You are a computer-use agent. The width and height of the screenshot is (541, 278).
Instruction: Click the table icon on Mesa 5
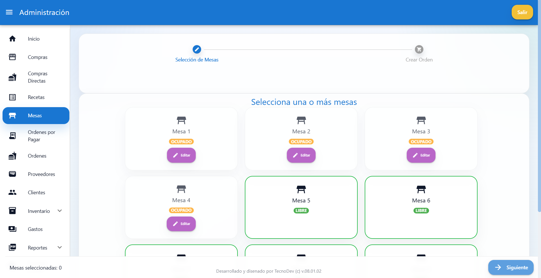coord(301,189)
